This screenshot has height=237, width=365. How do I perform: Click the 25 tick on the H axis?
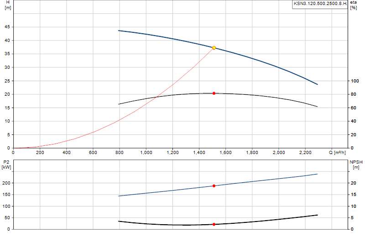pos(7,81)
